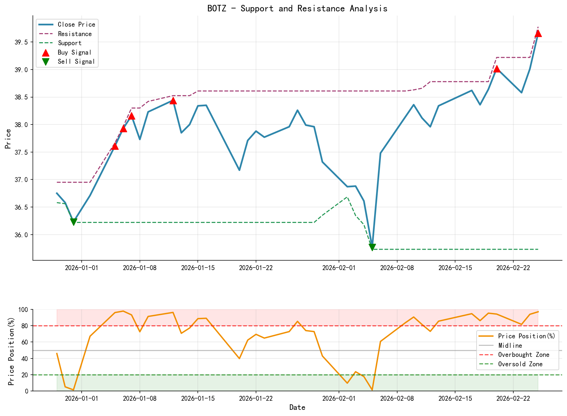Click the first red buy triangle in early January

tap(116, 146)
